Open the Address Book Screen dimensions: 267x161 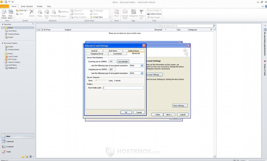(154, 14)
